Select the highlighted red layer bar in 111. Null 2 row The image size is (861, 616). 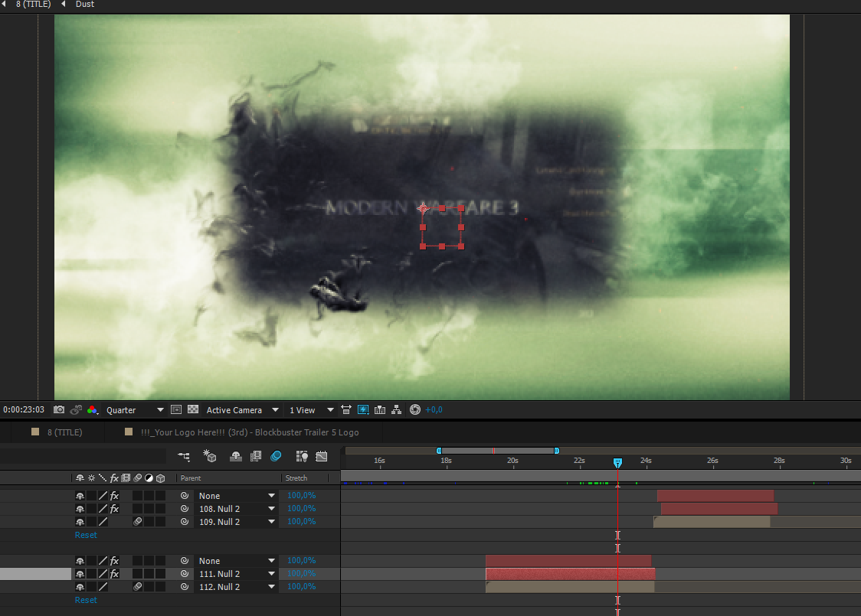pos(571,574)
